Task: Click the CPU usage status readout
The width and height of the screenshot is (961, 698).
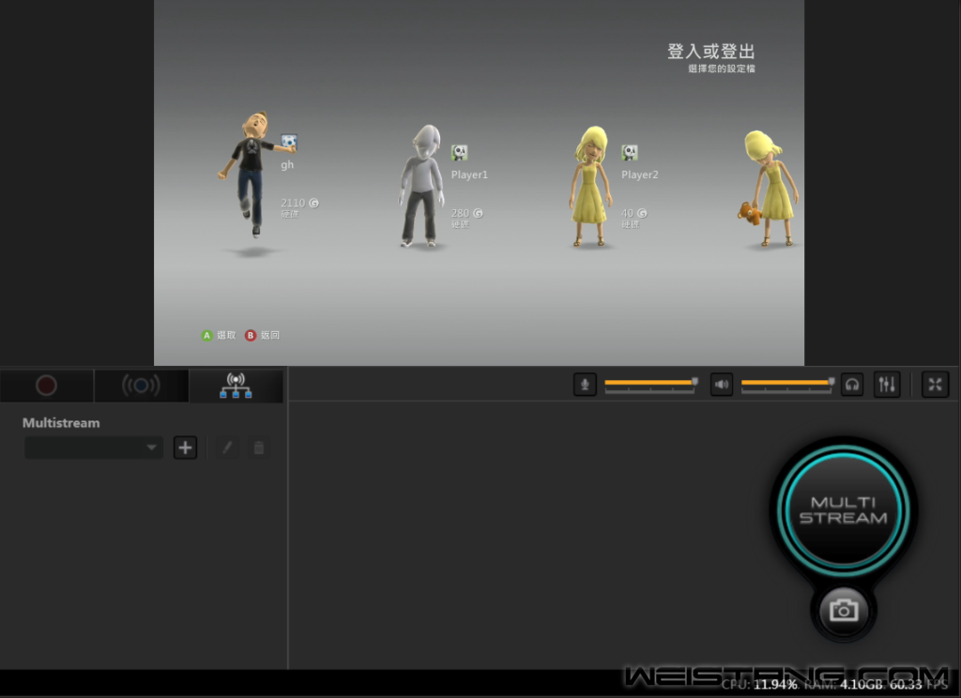Action: tap(758, 685)
